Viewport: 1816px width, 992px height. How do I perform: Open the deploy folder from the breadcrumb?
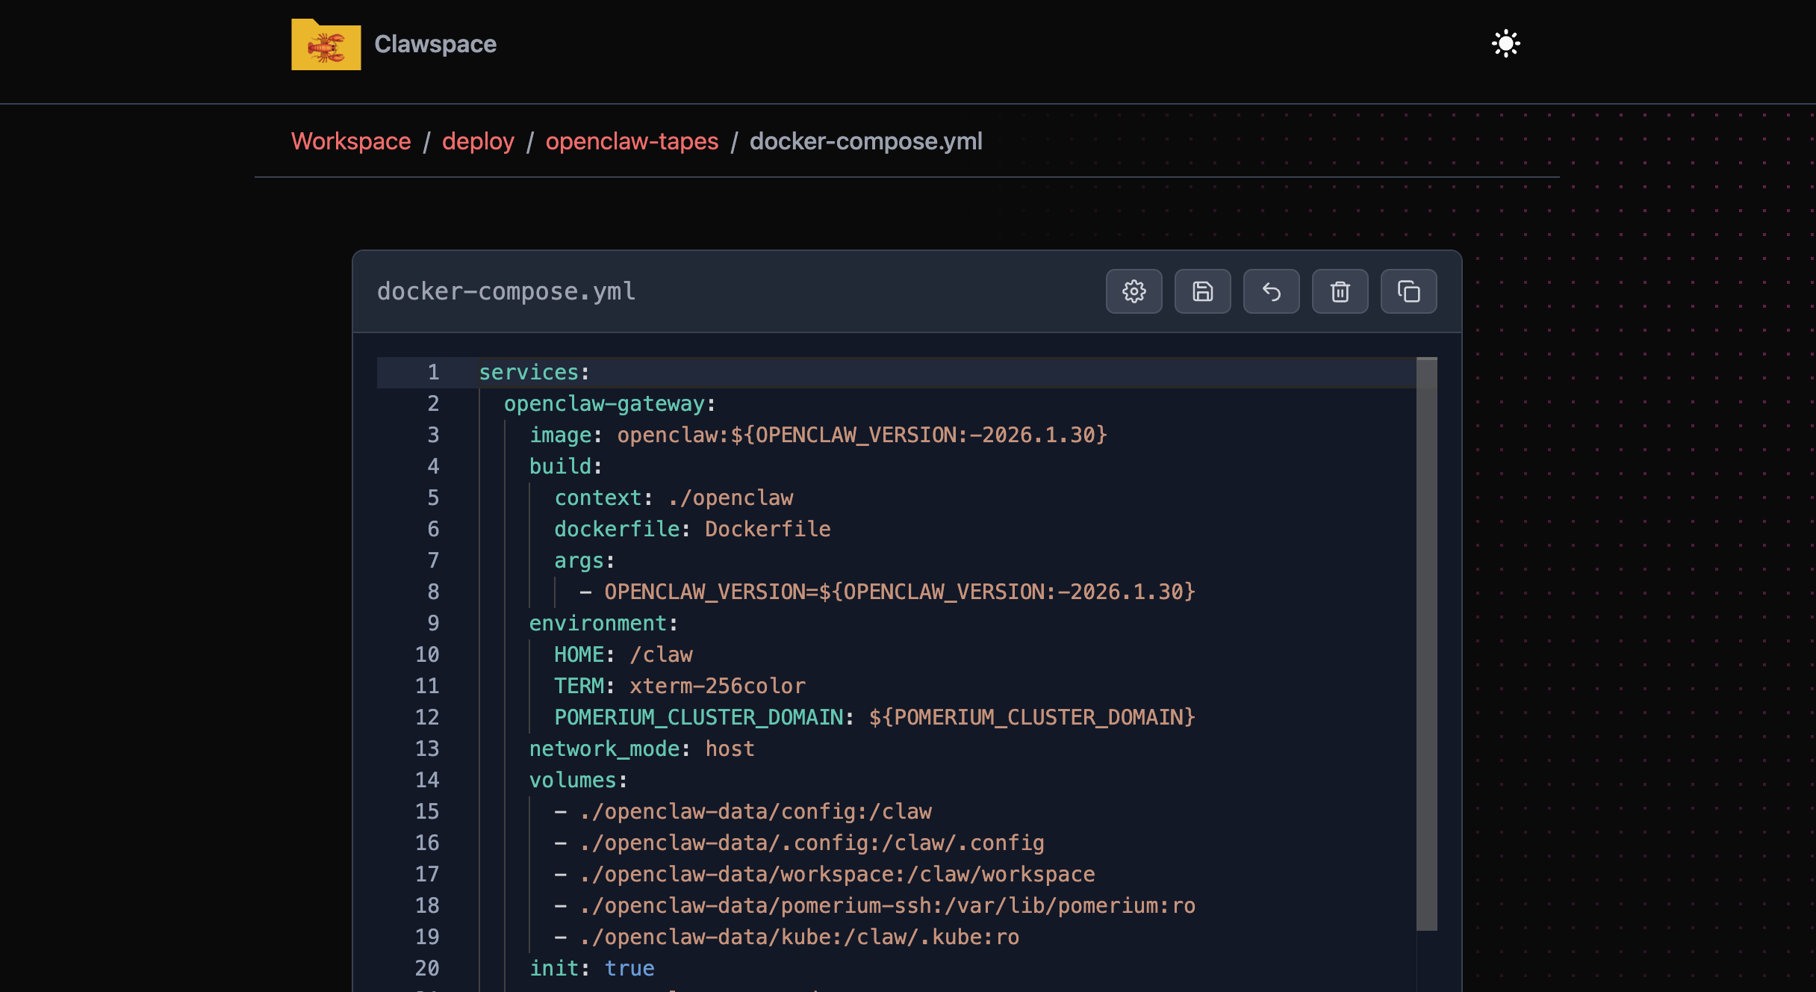click(x=478, y=141)
